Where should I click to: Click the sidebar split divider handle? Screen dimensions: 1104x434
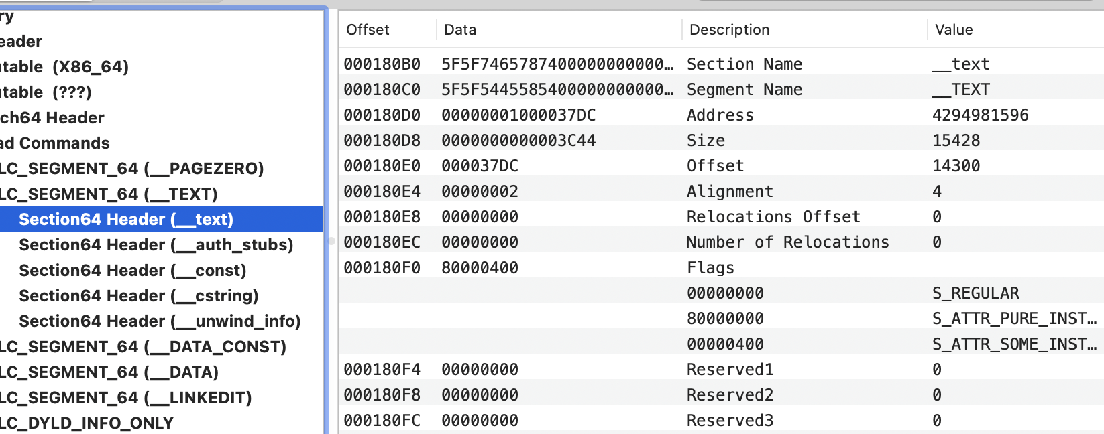[x=331, y=241]
